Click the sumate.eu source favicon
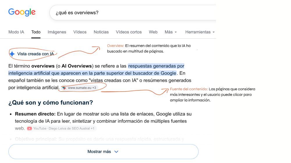This screenshot has height=163, width=291. click(x=64, y=88)
